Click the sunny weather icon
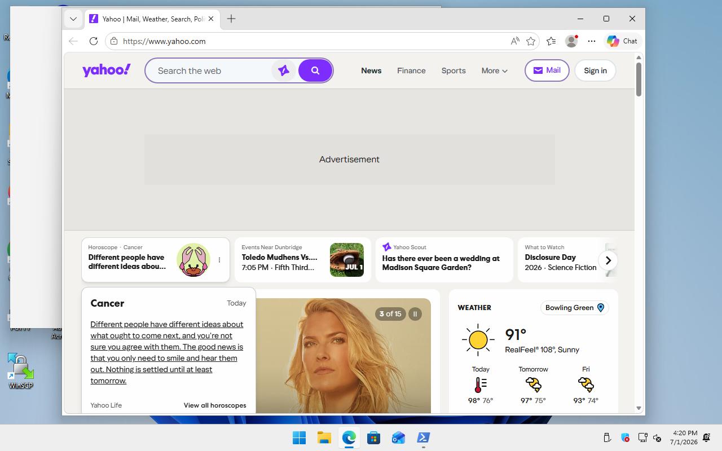 (478, 340)
